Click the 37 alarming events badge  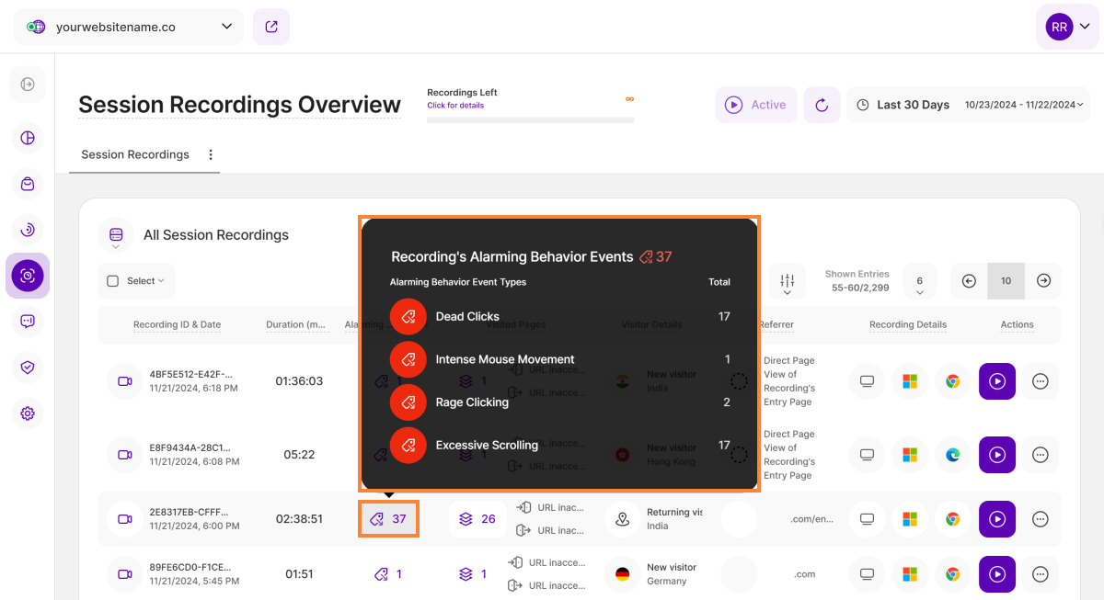[388, 519]
